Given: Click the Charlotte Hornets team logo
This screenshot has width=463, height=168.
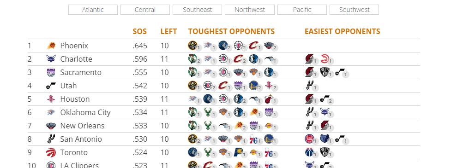Looking at the screenshot, I should [51, 59].
